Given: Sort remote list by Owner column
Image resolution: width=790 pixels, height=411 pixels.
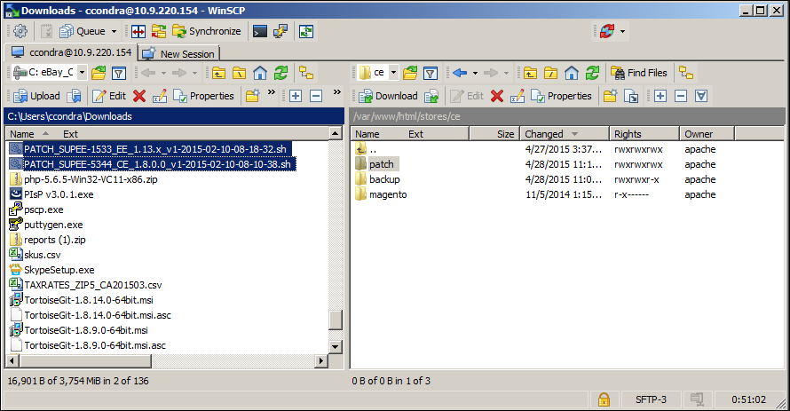Looking at the screenshot, I should coord(707,134).
